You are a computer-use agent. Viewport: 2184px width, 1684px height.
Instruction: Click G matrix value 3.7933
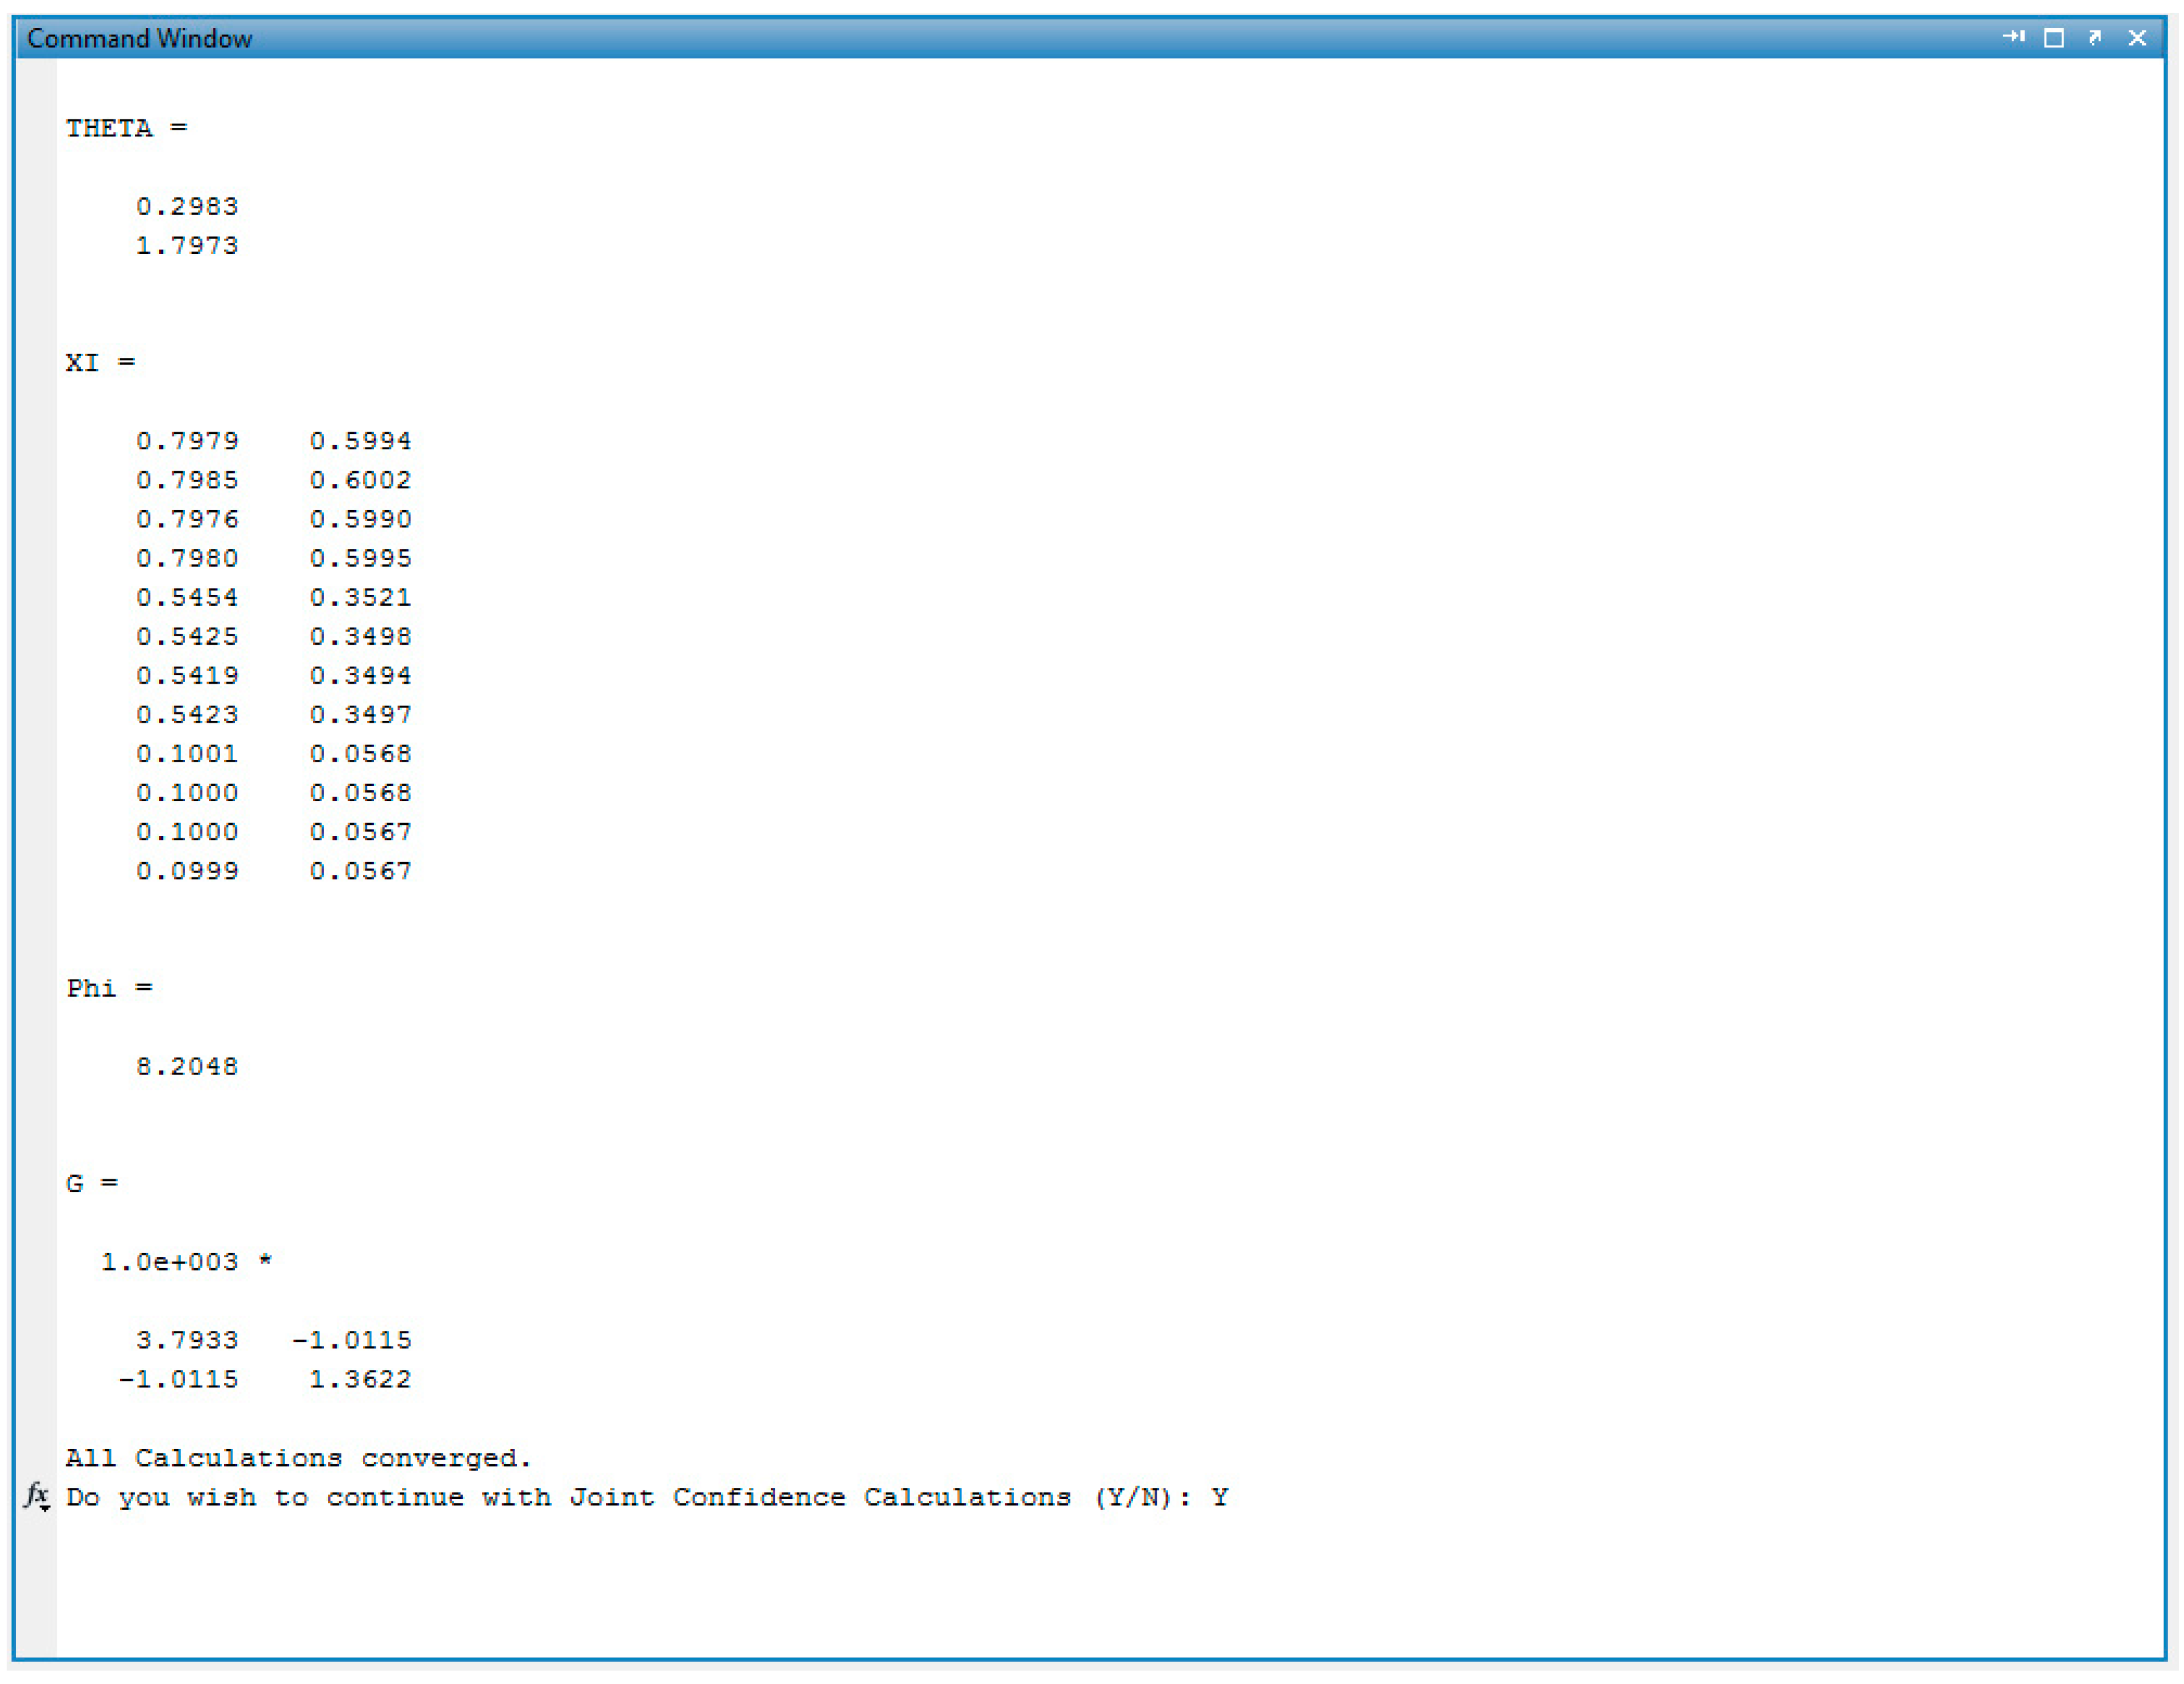tap(187, 1340)
